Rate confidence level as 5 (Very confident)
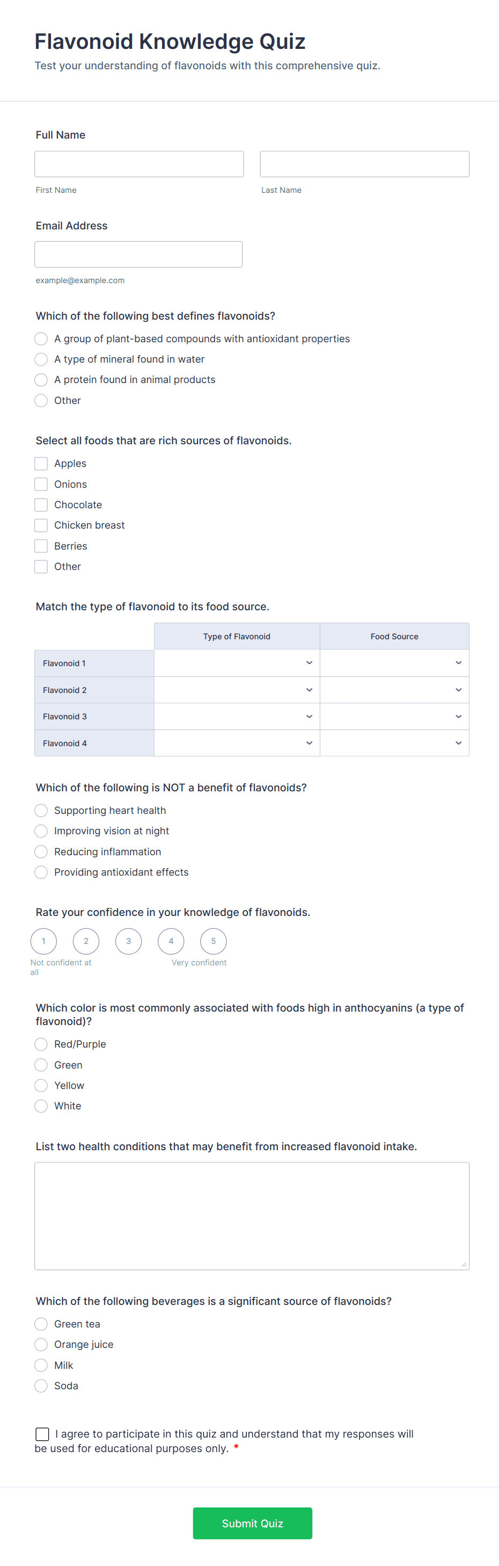This screenshot has height=1566, width=499. (x=213, y=941)
